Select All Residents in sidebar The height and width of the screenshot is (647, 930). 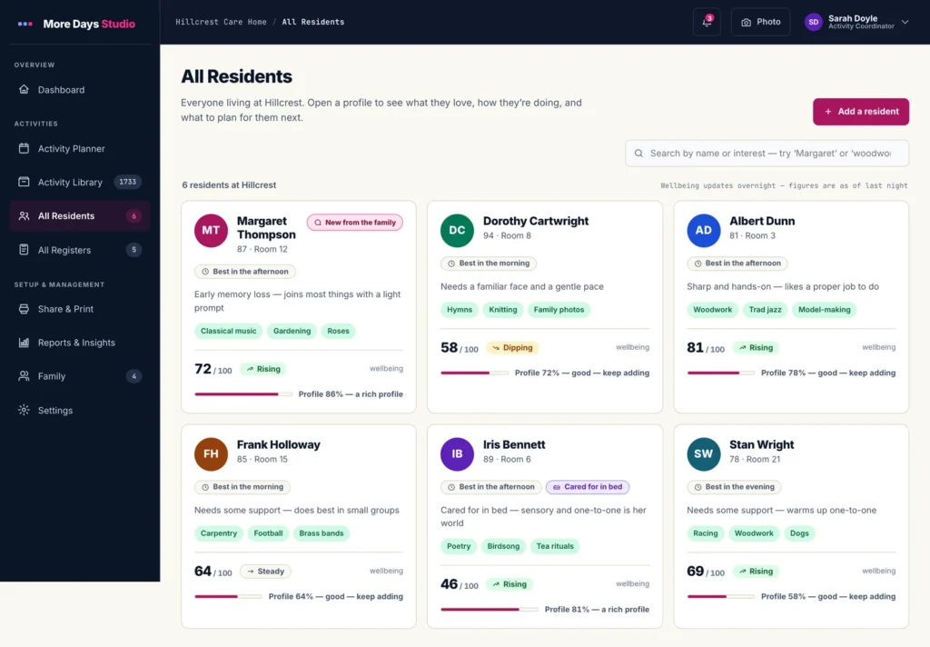(x=80, y=216)
